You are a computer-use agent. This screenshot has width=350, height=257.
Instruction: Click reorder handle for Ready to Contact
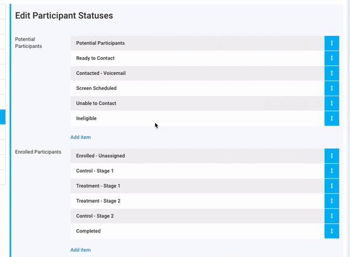tap(331, 58)
